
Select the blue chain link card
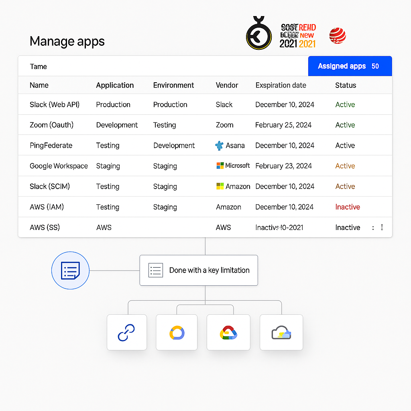coord(126,332)
